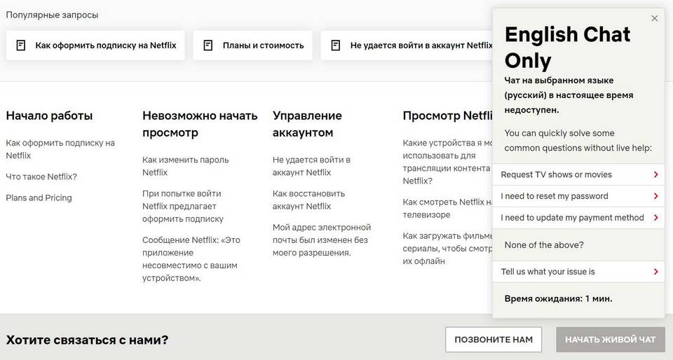Open popular query card 'Как оформить подписку на Netflix'

coord(95,45)
